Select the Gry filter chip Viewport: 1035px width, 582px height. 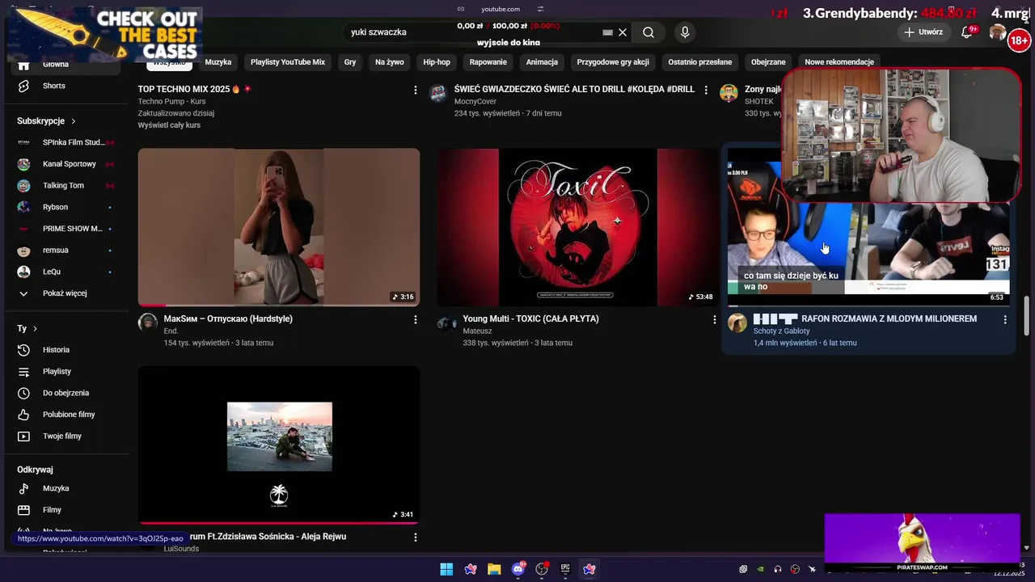coord(350,62)
